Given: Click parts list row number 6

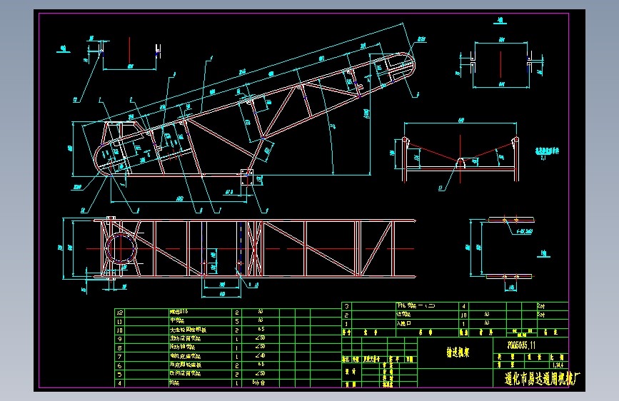Looking at the screenshot, I should (x=120, y=365).
